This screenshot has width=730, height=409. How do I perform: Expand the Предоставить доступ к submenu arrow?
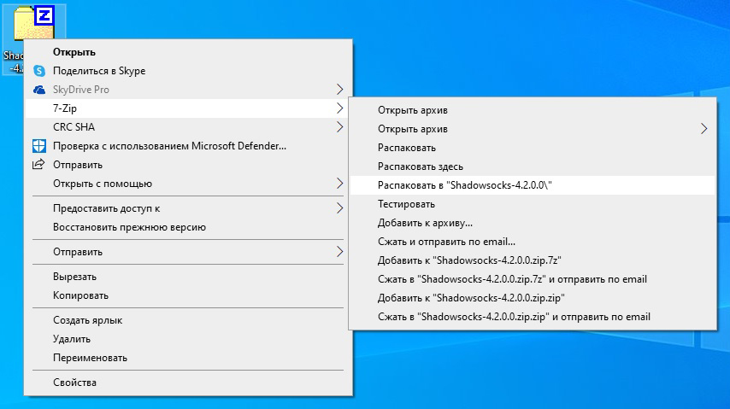point(340,208)
